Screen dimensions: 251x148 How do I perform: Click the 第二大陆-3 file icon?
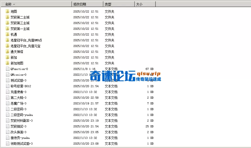click(x=8, y=98)
